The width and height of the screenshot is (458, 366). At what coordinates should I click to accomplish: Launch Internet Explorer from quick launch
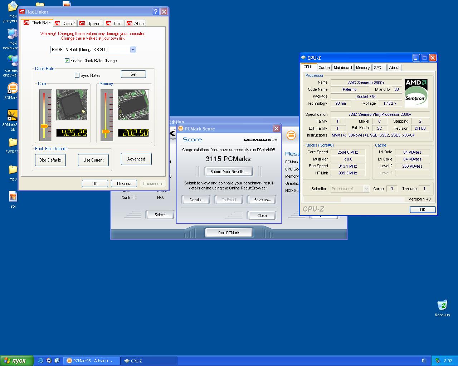click(40, 361)
